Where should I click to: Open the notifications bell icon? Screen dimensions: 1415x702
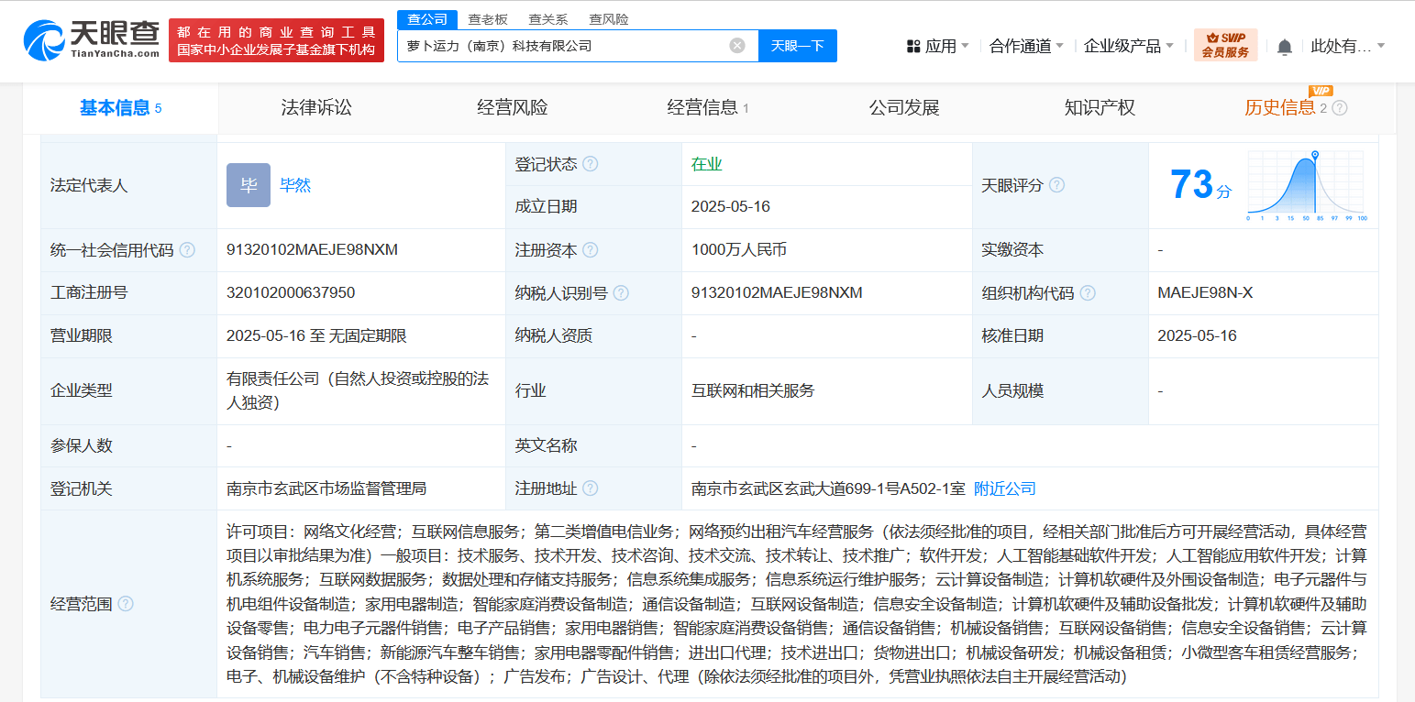(x=1285, y=46)
